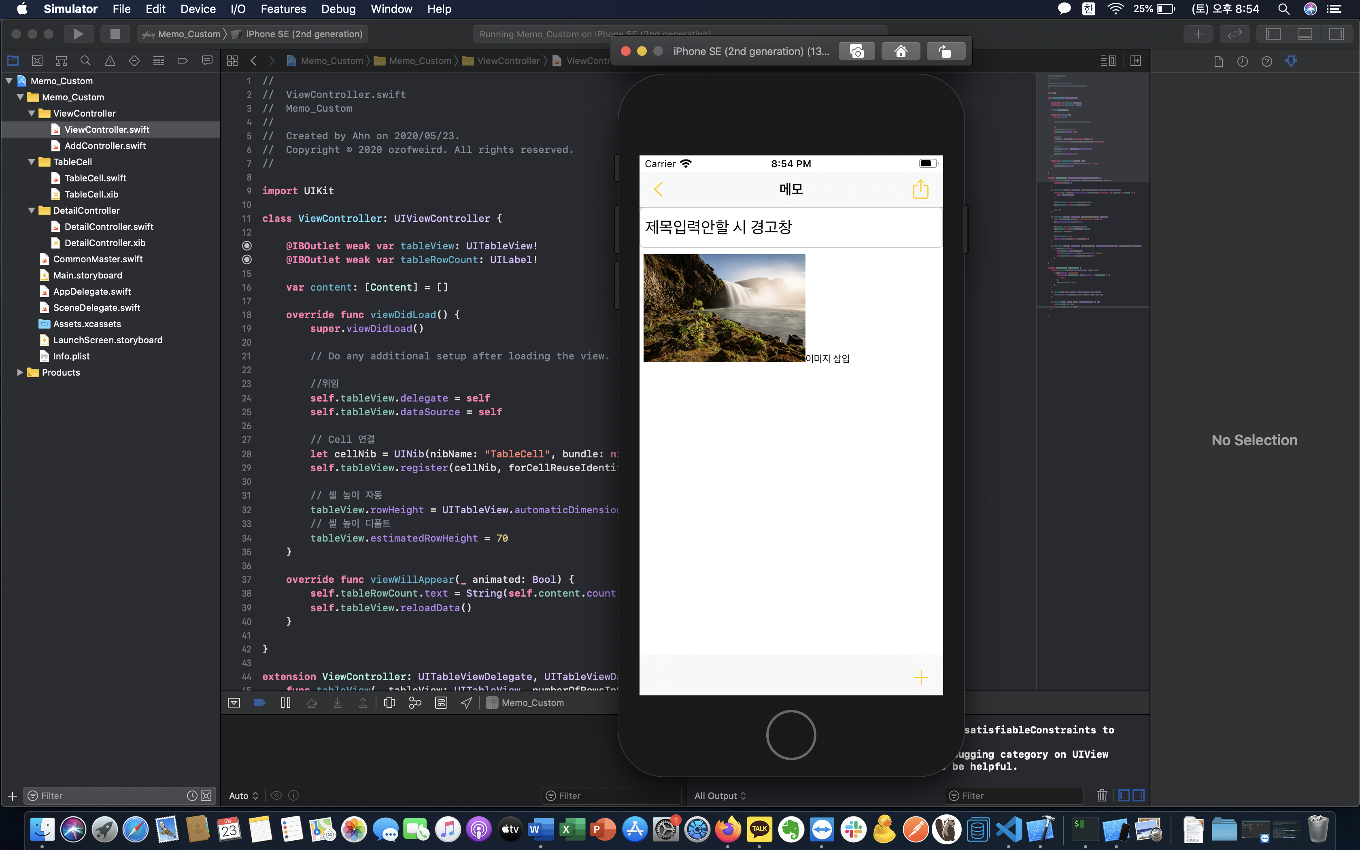
Task: Open the Device menu
Action: 198,9
